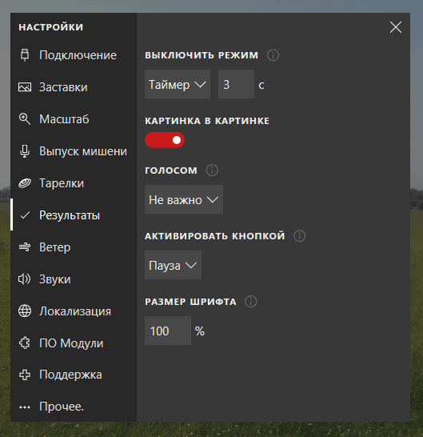Click the plug icon next to Подключение
This screenshot has height=437, width=423.
pyautogui.click(x=25, y=55)
